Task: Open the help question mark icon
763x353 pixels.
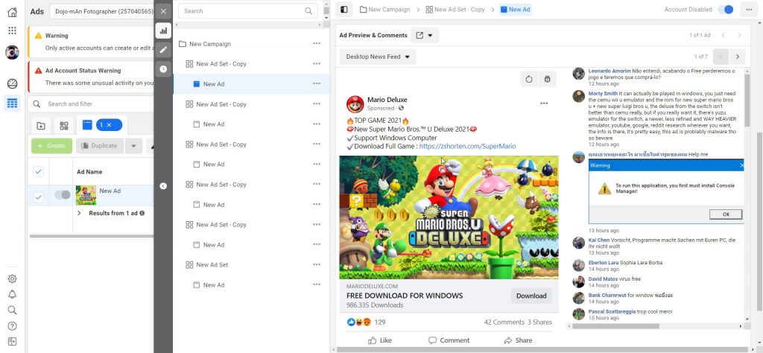Action: (x=12, y=325)
